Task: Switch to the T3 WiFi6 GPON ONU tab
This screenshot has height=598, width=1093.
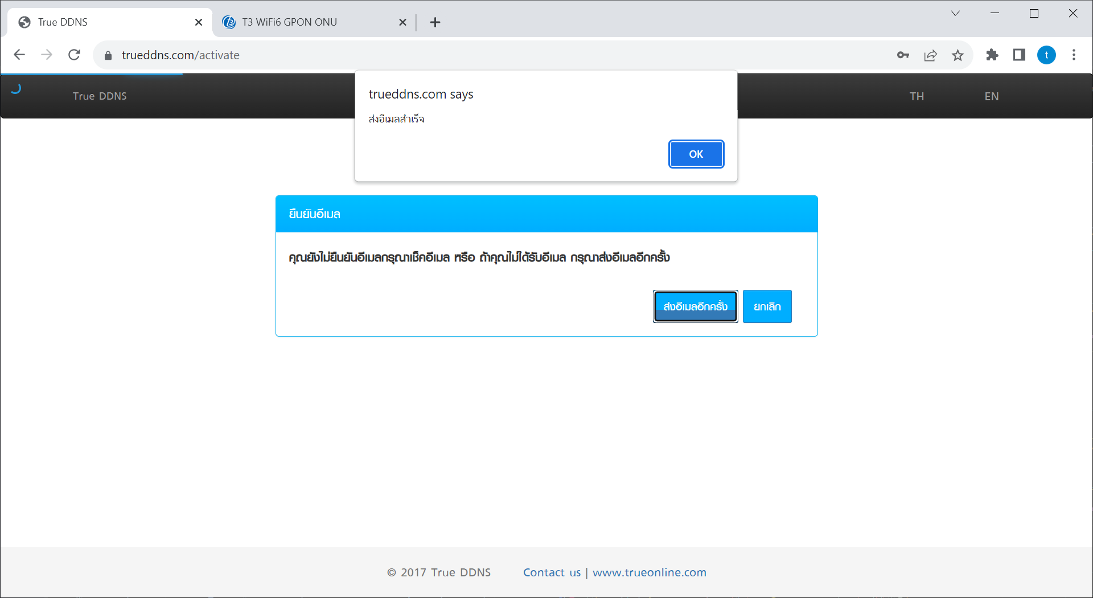Action: point(314,22)
